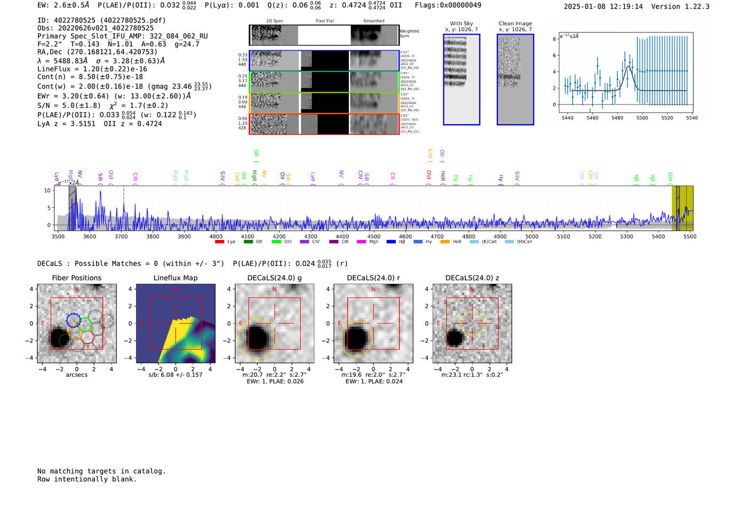
Task: Select the blue-bordered 2D spectrum fiber row
Action: pyautogui.click(x=324, y=61)
